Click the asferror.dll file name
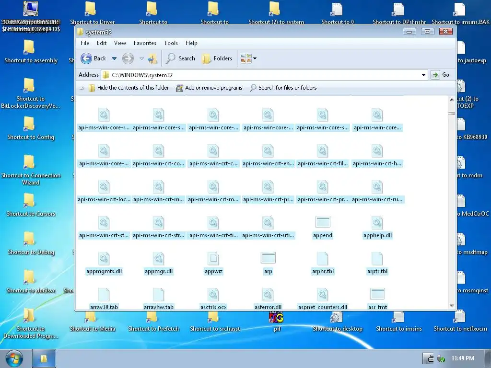Screen dimensions: 491x368 (268, 307)
